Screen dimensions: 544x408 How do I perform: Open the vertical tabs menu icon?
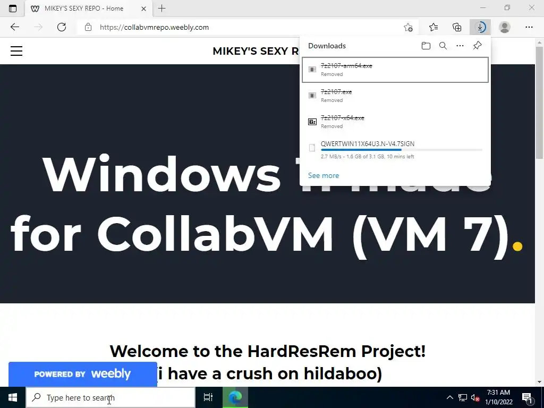13,8
